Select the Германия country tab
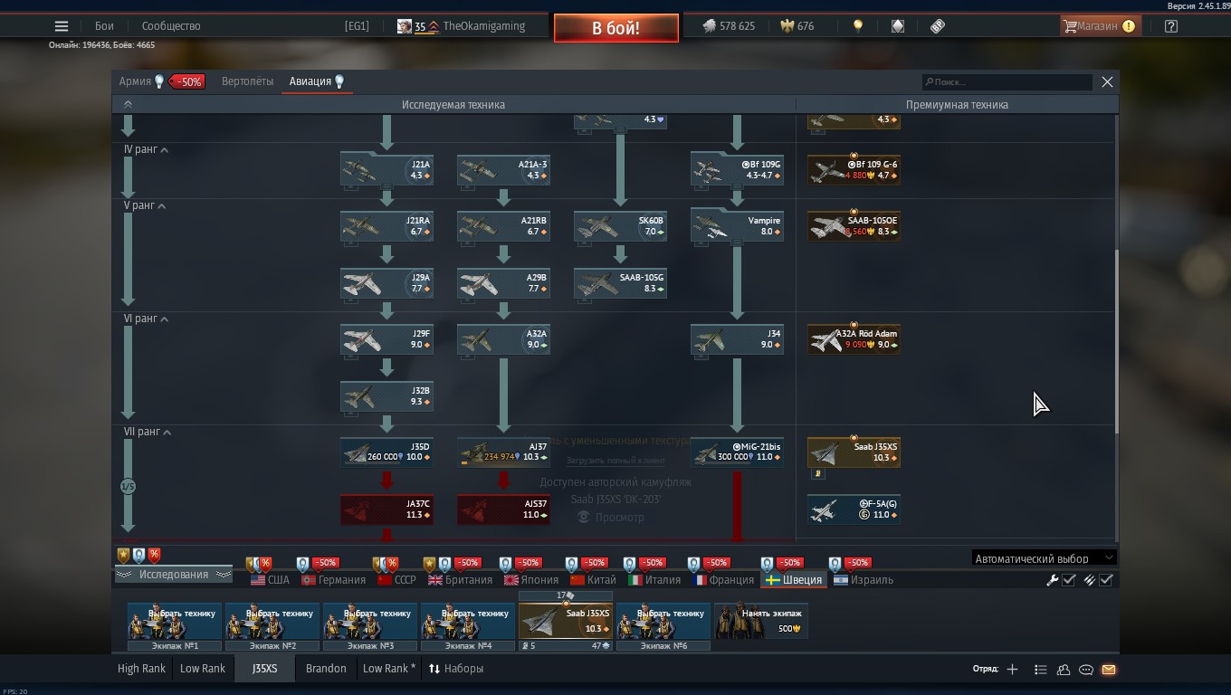The image size is (1231, 695). click(x=334, y=580)
